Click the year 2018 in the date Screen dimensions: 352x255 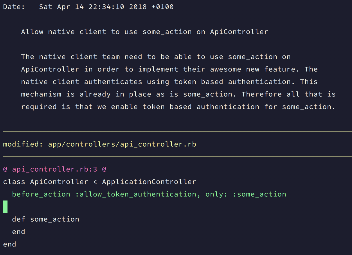(138, 7)
